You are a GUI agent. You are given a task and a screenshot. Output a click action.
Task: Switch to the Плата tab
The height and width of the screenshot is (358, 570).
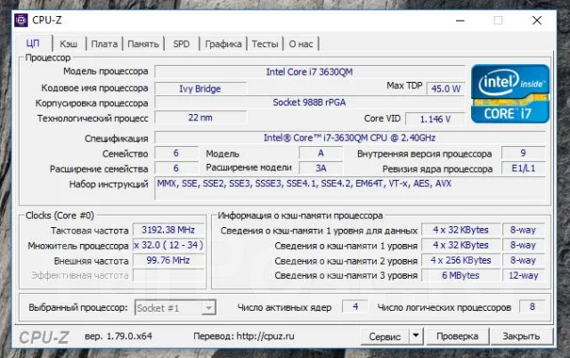click(x=104, y=44)
